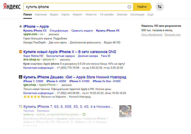Click the Avito favicon beside the fourth result
191x134 pixels.
(20, 107)
